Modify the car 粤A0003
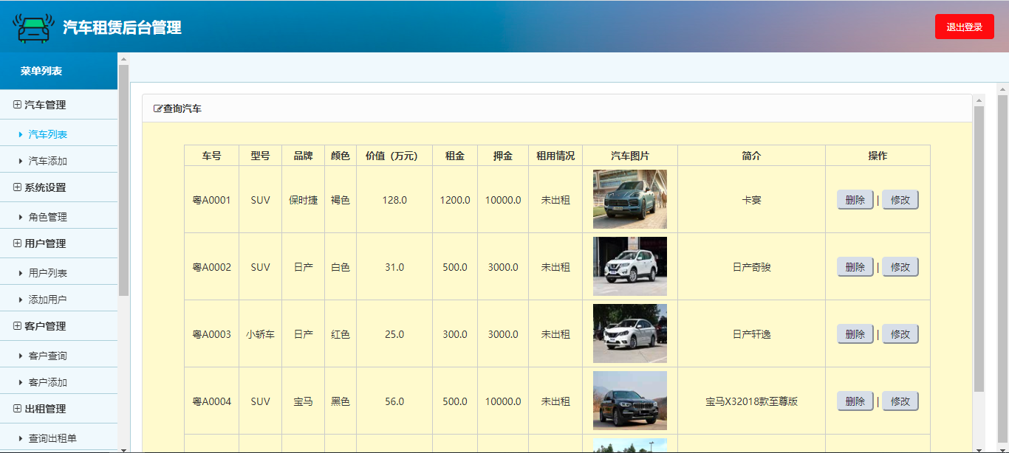Image resolution: width=1009 pixels, height=453 pixels. coord(900,334)
